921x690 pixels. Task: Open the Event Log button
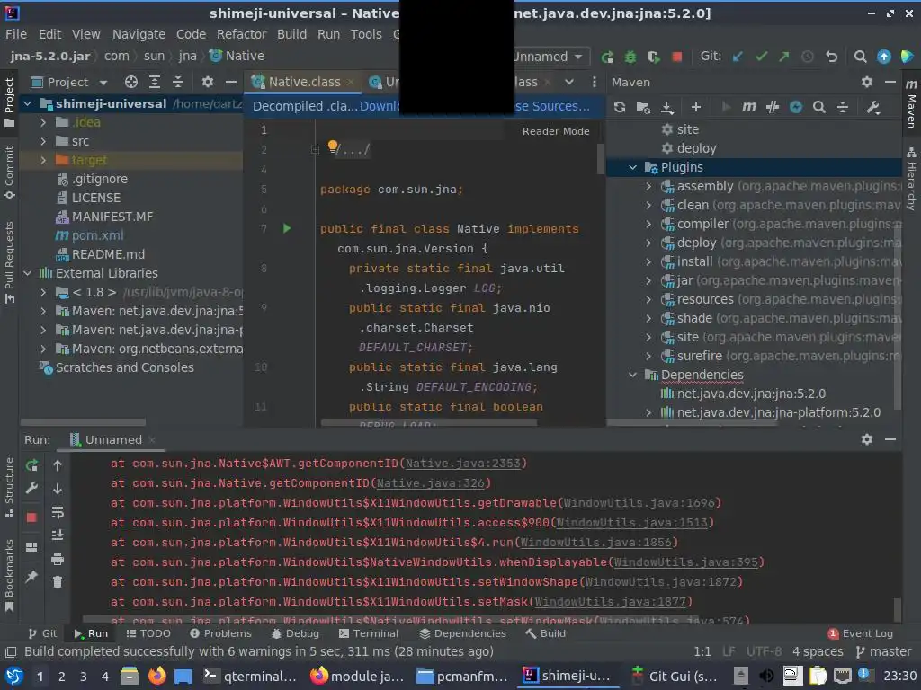[x=861, y=633]
